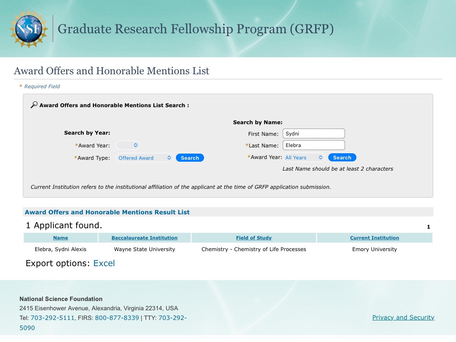Open the Award Type Offered Award dropdown
This screenshot has width=456, height=342.
point(145,158)
